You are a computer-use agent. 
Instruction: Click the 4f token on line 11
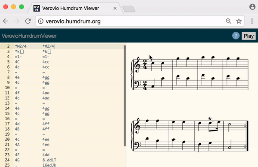coord(17,93)
